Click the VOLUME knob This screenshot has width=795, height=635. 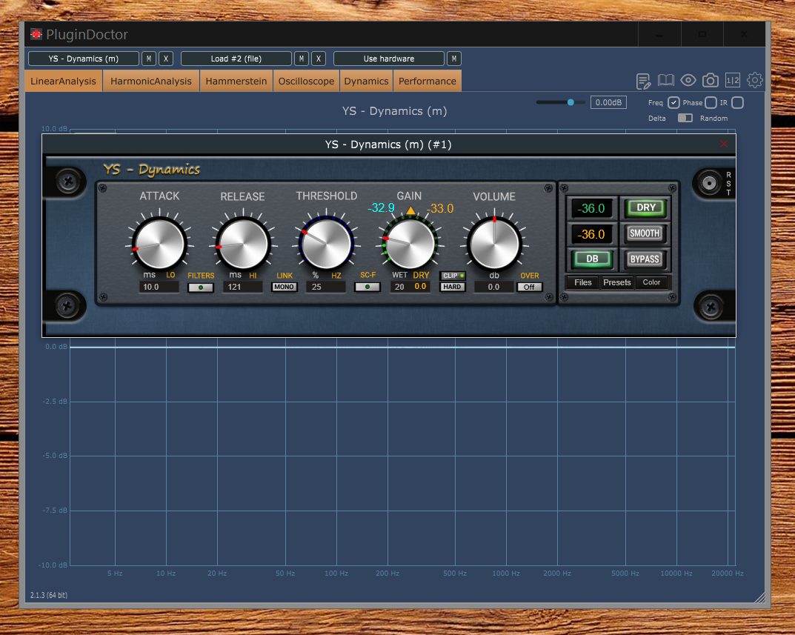click(494, 244)
